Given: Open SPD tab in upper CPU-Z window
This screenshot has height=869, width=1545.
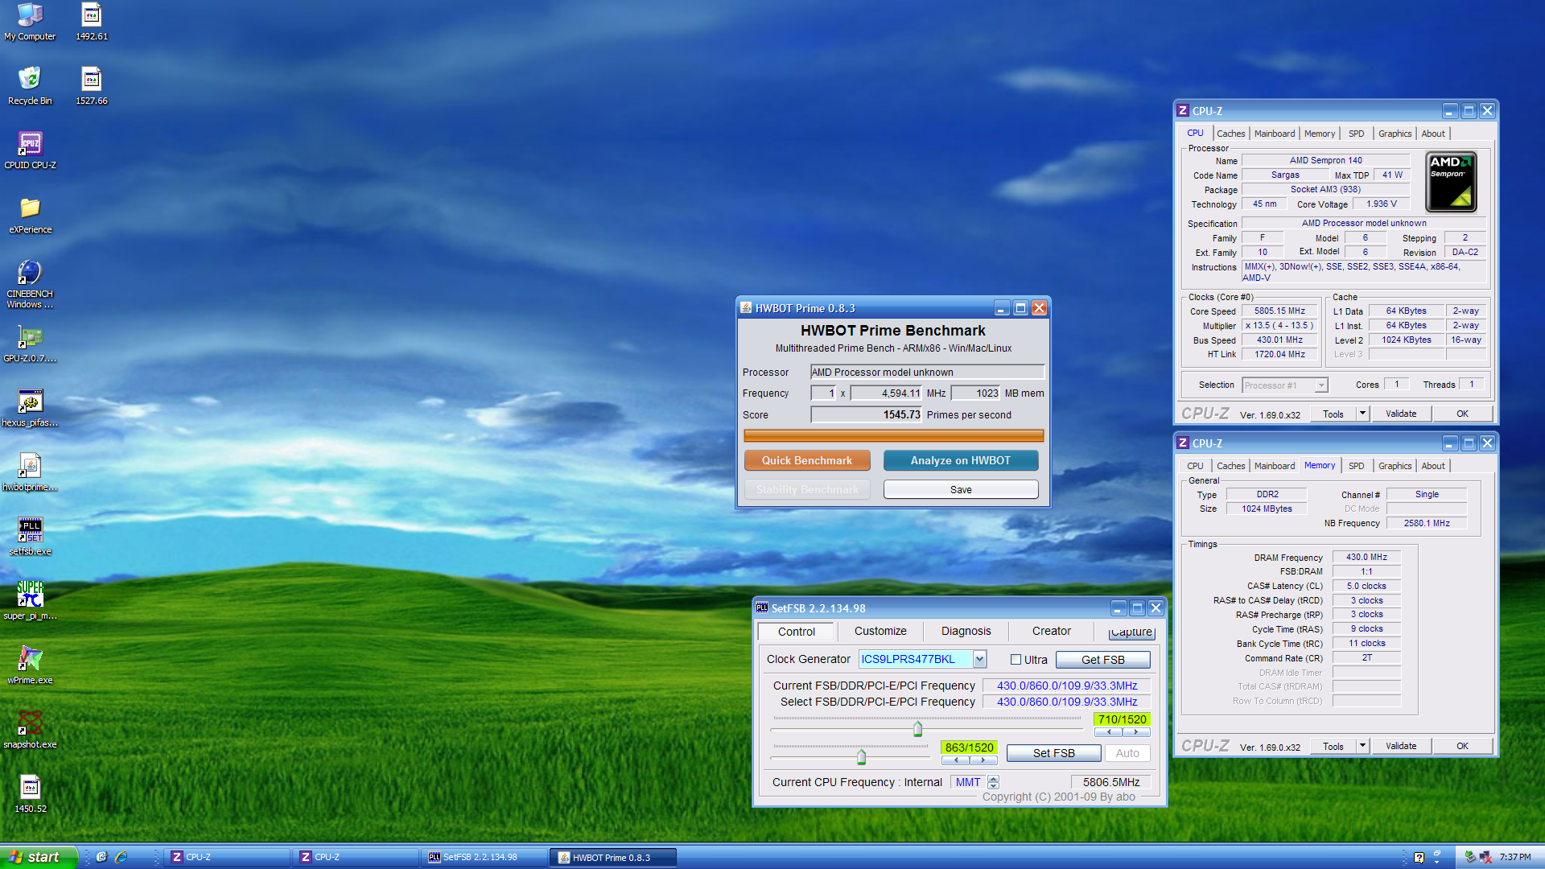Looking at the screenshot, I should (1357, 134).
